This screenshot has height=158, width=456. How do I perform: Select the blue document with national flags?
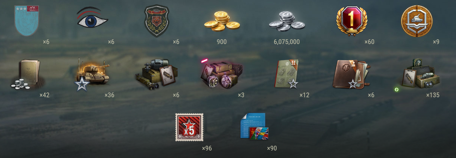(x=254, y=126)
